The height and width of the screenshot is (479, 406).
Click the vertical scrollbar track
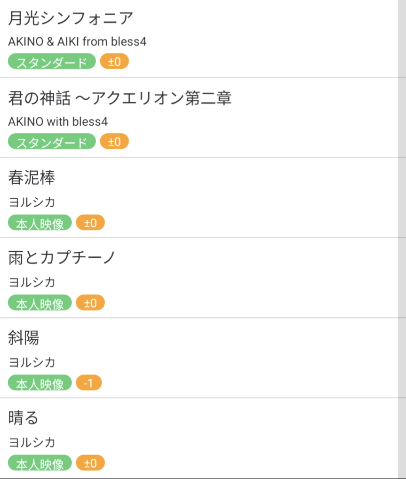tap(402, 235)
